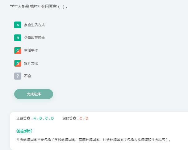Click the question stem text

(x=39, y=6)
